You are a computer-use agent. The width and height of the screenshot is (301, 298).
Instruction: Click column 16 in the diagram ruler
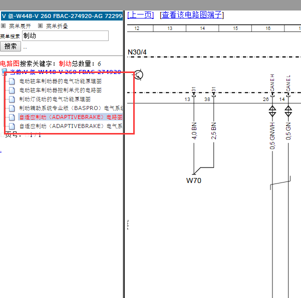point(268,28)
